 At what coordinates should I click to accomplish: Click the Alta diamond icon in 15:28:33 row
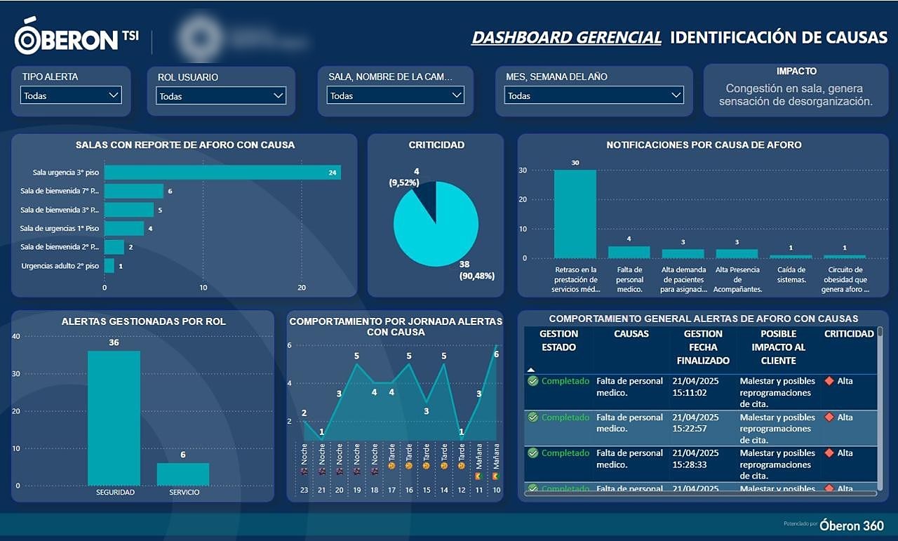[x=829, y=453]
